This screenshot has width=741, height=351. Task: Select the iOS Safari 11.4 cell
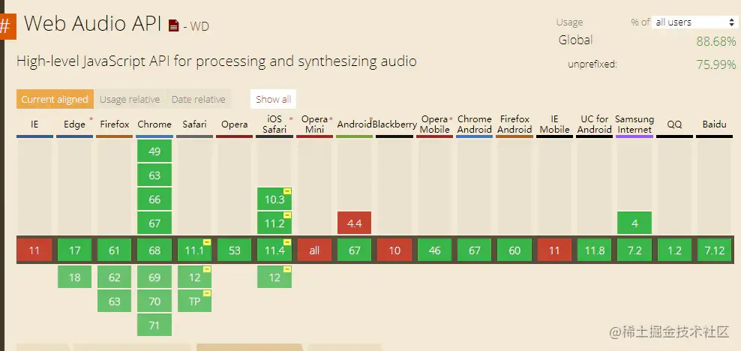point(274,250)
